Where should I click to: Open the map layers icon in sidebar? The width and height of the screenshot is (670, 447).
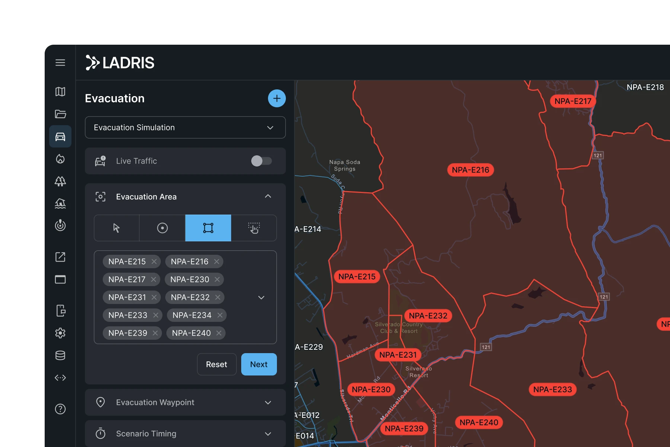click(60, 92)
